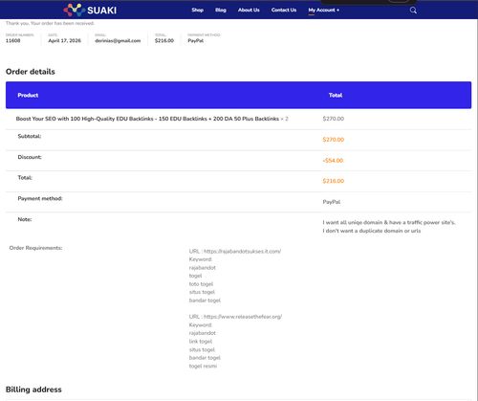This screenshot has height=401, width=478.
Task: Select the releasethefear.org URL line
Action: click(235, 317)
